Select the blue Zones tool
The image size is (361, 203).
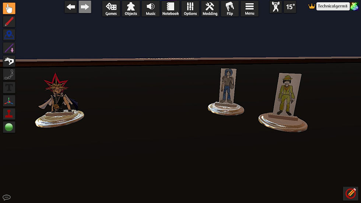(9, 35)
